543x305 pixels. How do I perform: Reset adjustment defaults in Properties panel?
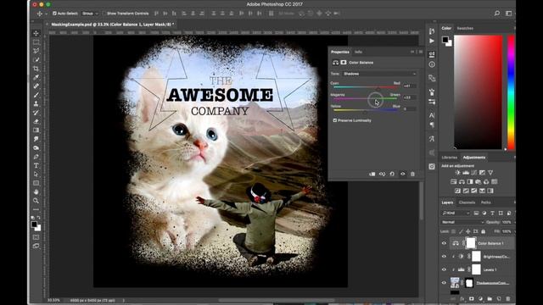392,174
